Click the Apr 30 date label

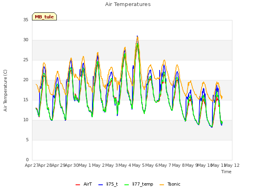pyautogui.click(x=72, y=165)
